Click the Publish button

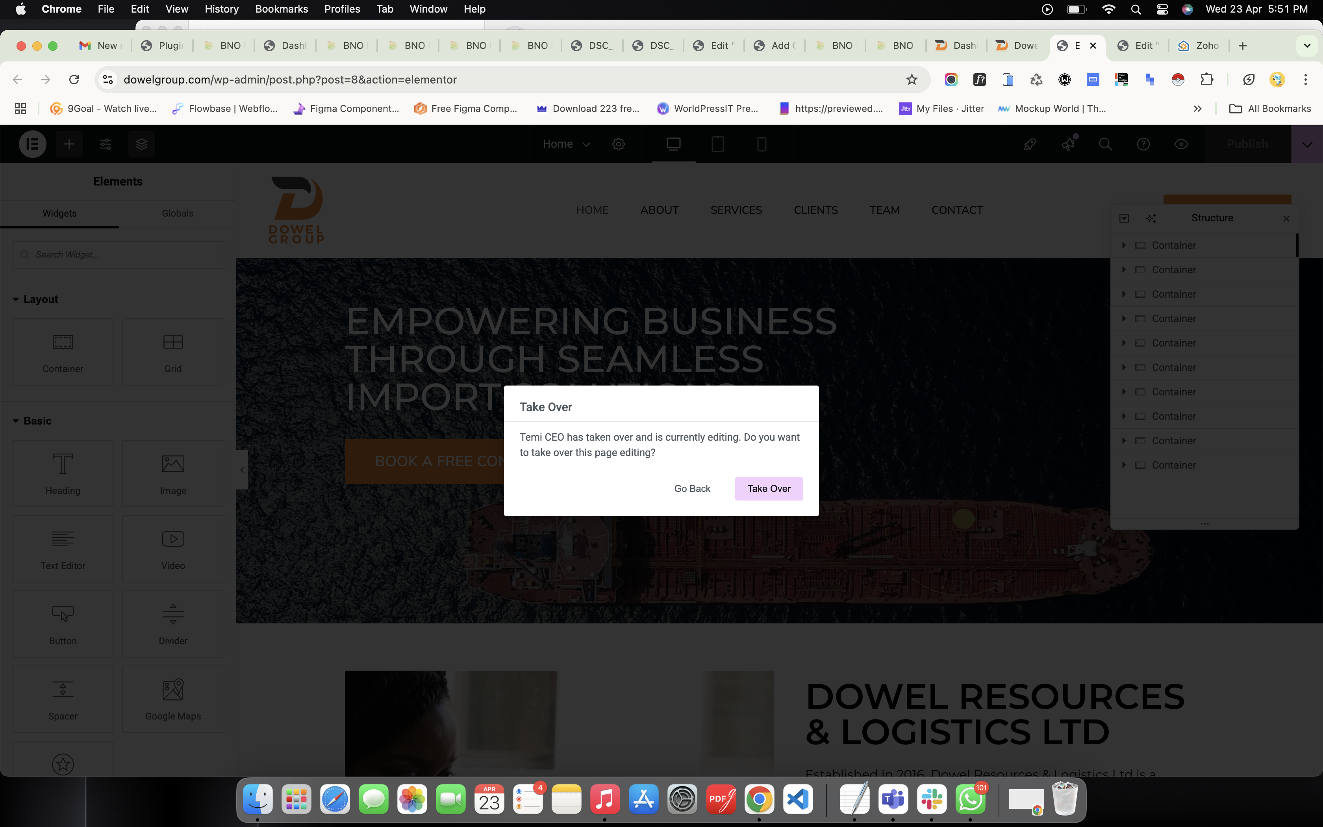click(1247, 144)
